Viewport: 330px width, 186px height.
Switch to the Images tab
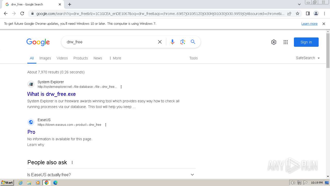[x=45, y=58]
